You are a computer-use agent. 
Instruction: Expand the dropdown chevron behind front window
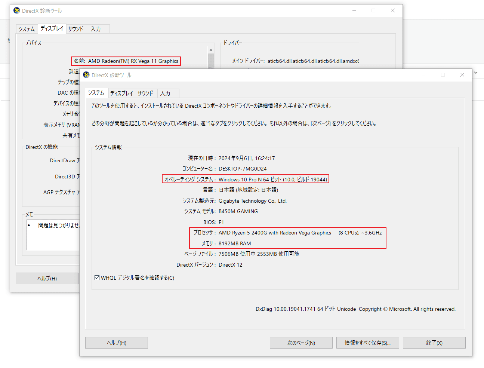476,73
